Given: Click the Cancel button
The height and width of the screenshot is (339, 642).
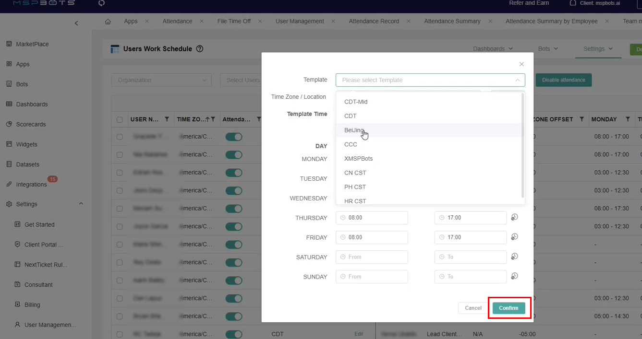Looking at the screenshot, I should click(472, 308).
